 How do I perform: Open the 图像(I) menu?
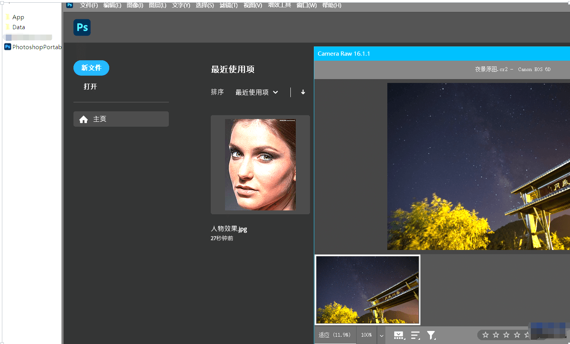point(135,5)
